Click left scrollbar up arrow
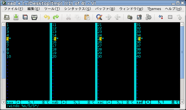This screenshot has height=110, width=186. (4, 24)
